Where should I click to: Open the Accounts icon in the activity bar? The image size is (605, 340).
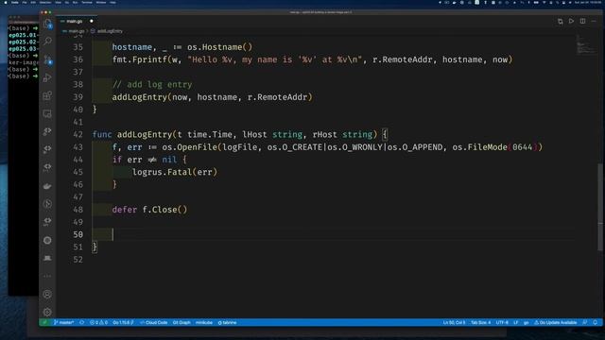coord(47,295)
